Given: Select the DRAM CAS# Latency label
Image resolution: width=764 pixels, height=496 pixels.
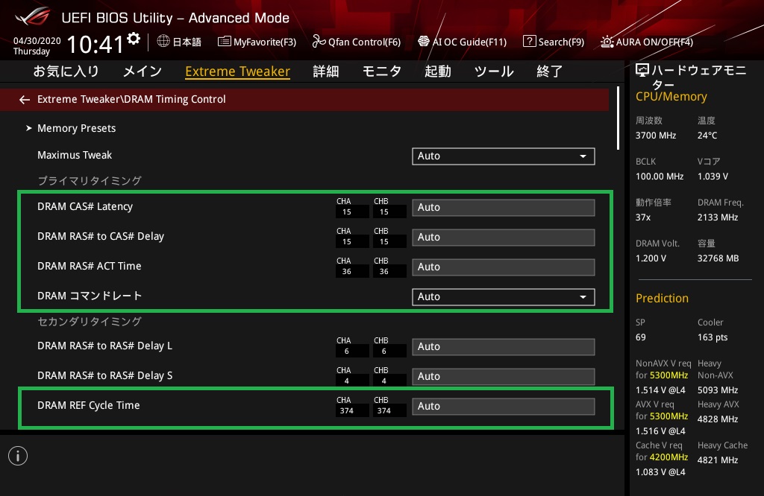Looking at the screenshot, I should tap(85, 206).
